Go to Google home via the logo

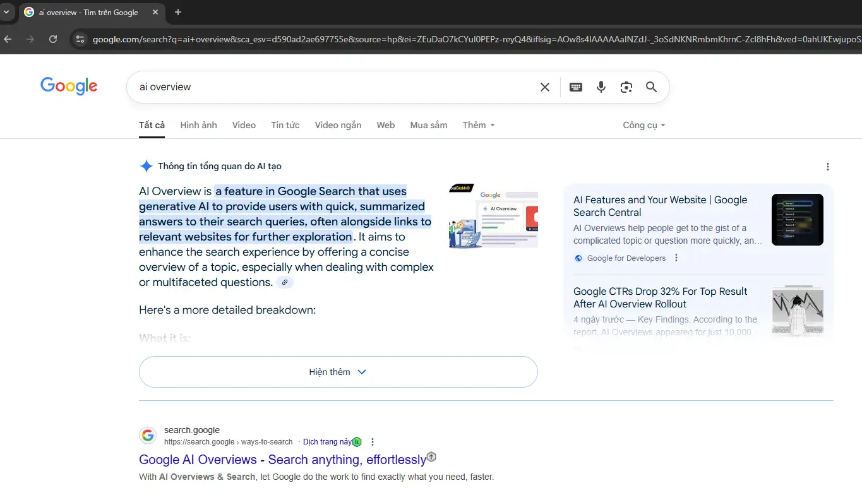point(69,86)
